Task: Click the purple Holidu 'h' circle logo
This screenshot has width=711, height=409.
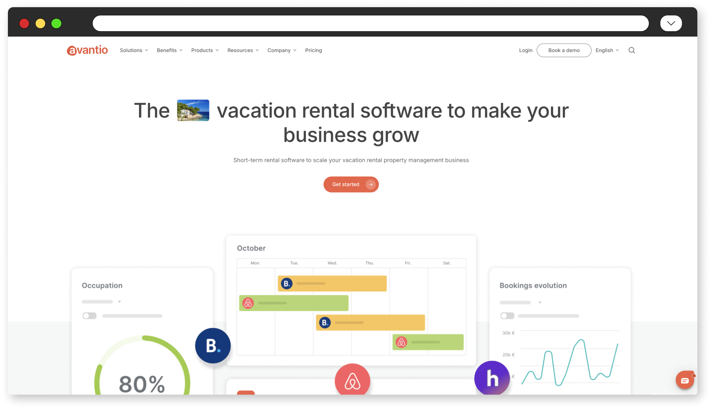Action: click(492, 378)
